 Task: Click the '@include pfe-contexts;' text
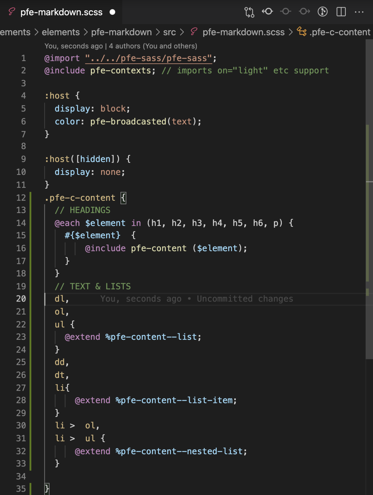100,71
